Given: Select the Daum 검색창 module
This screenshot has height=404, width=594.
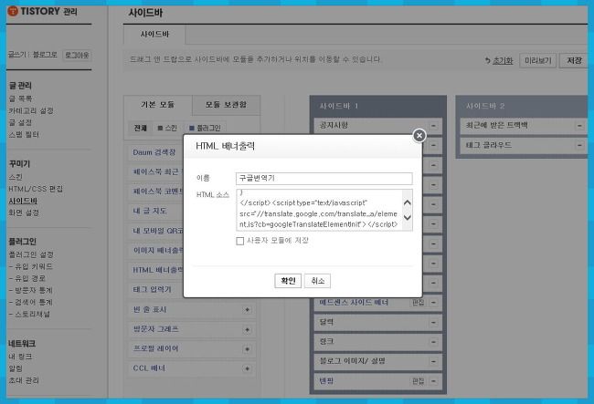Looking at the screenshot, I should 154,152.
